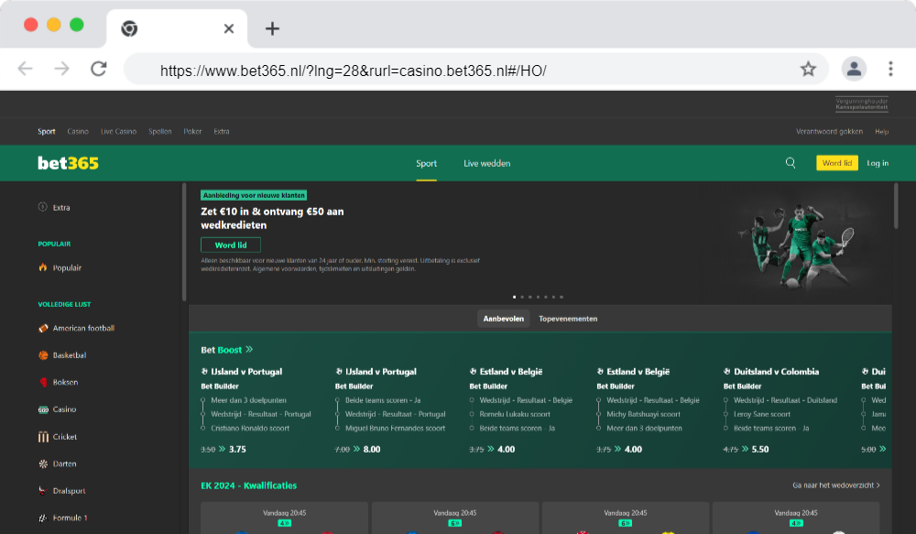916x534 pixels.
Task: Click 'Cristiano Ronaldo scoort' selection text
Action: (x=250, y=429)
